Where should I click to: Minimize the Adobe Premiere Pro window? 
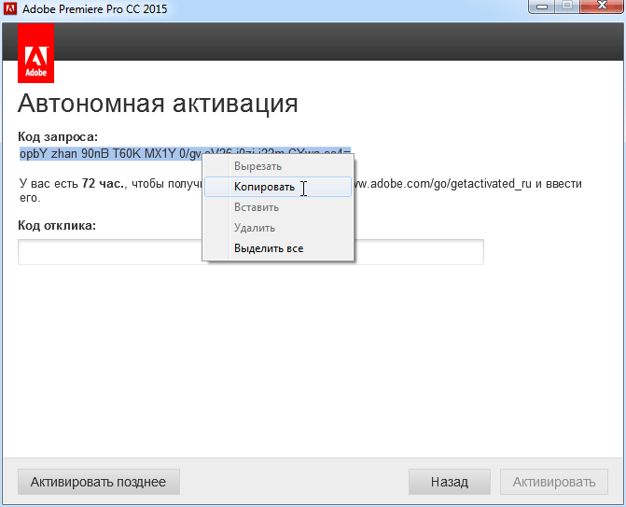tap(542, 7)
